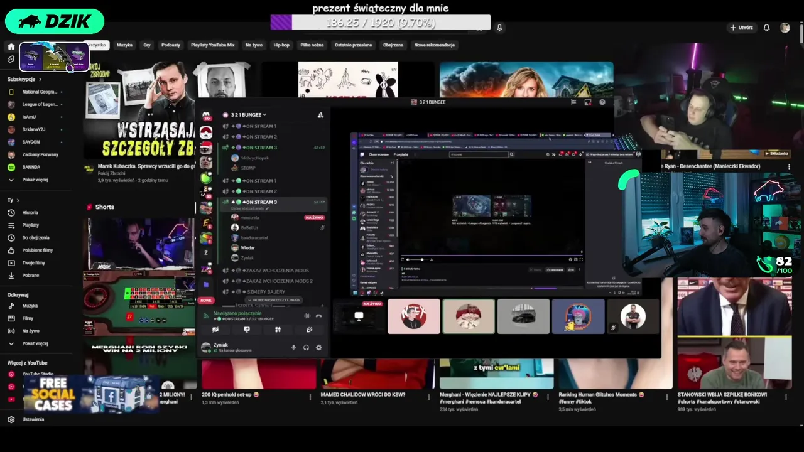804x452 pixels.
Task: Select the Muzyka filter chip
Action: coord(124,45)
